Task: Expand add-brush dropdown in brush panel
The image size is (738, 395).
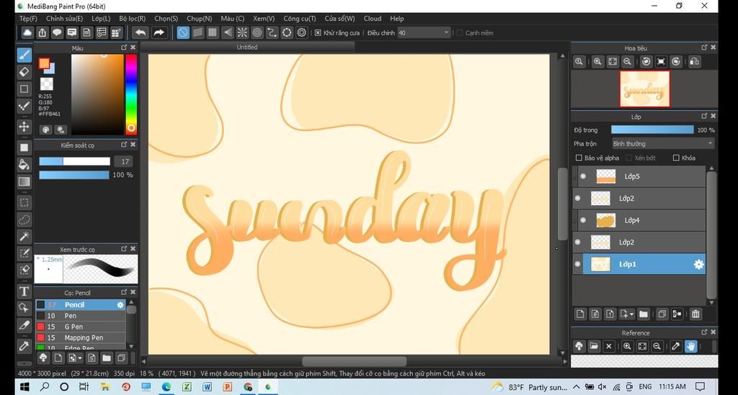Action: [80, 358]
